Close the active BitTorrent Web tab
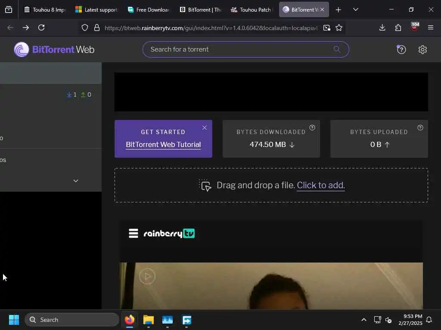The width and height of the screenshot is (441, 330). click(322, 9)
